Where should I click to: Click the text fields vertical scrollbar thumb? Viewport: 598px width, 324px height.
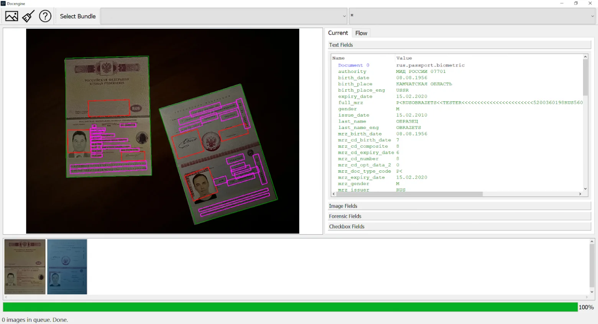[x=585, y=77]
